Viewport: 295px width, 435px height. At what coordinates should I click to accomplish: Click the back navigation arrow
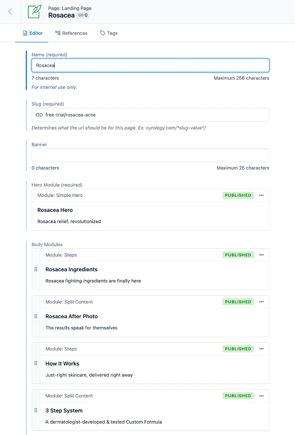(10, 11)
